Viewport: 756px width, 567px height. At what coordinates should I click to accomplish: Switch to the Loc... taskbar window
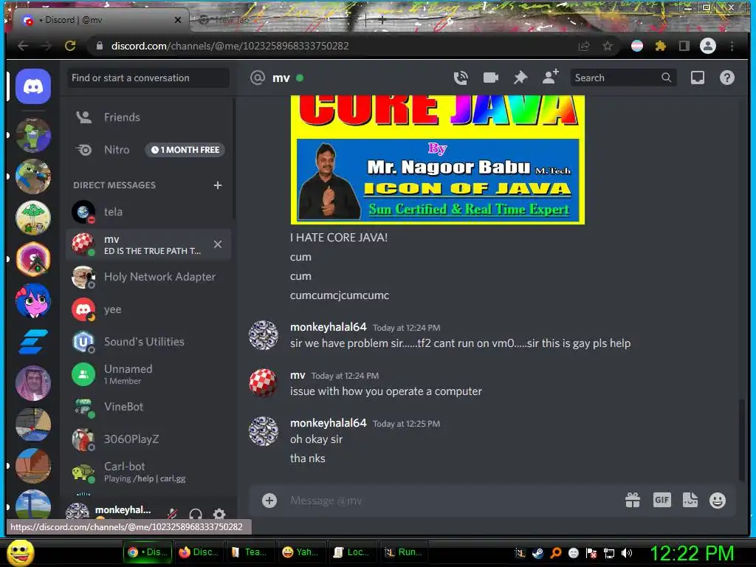pos(352,552)
